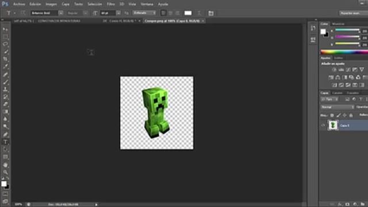This screenshot has width=368, height=207.
Task: Select the Rectangular Marquee tool
Action: pyautogui.click(x=5, y=37)
